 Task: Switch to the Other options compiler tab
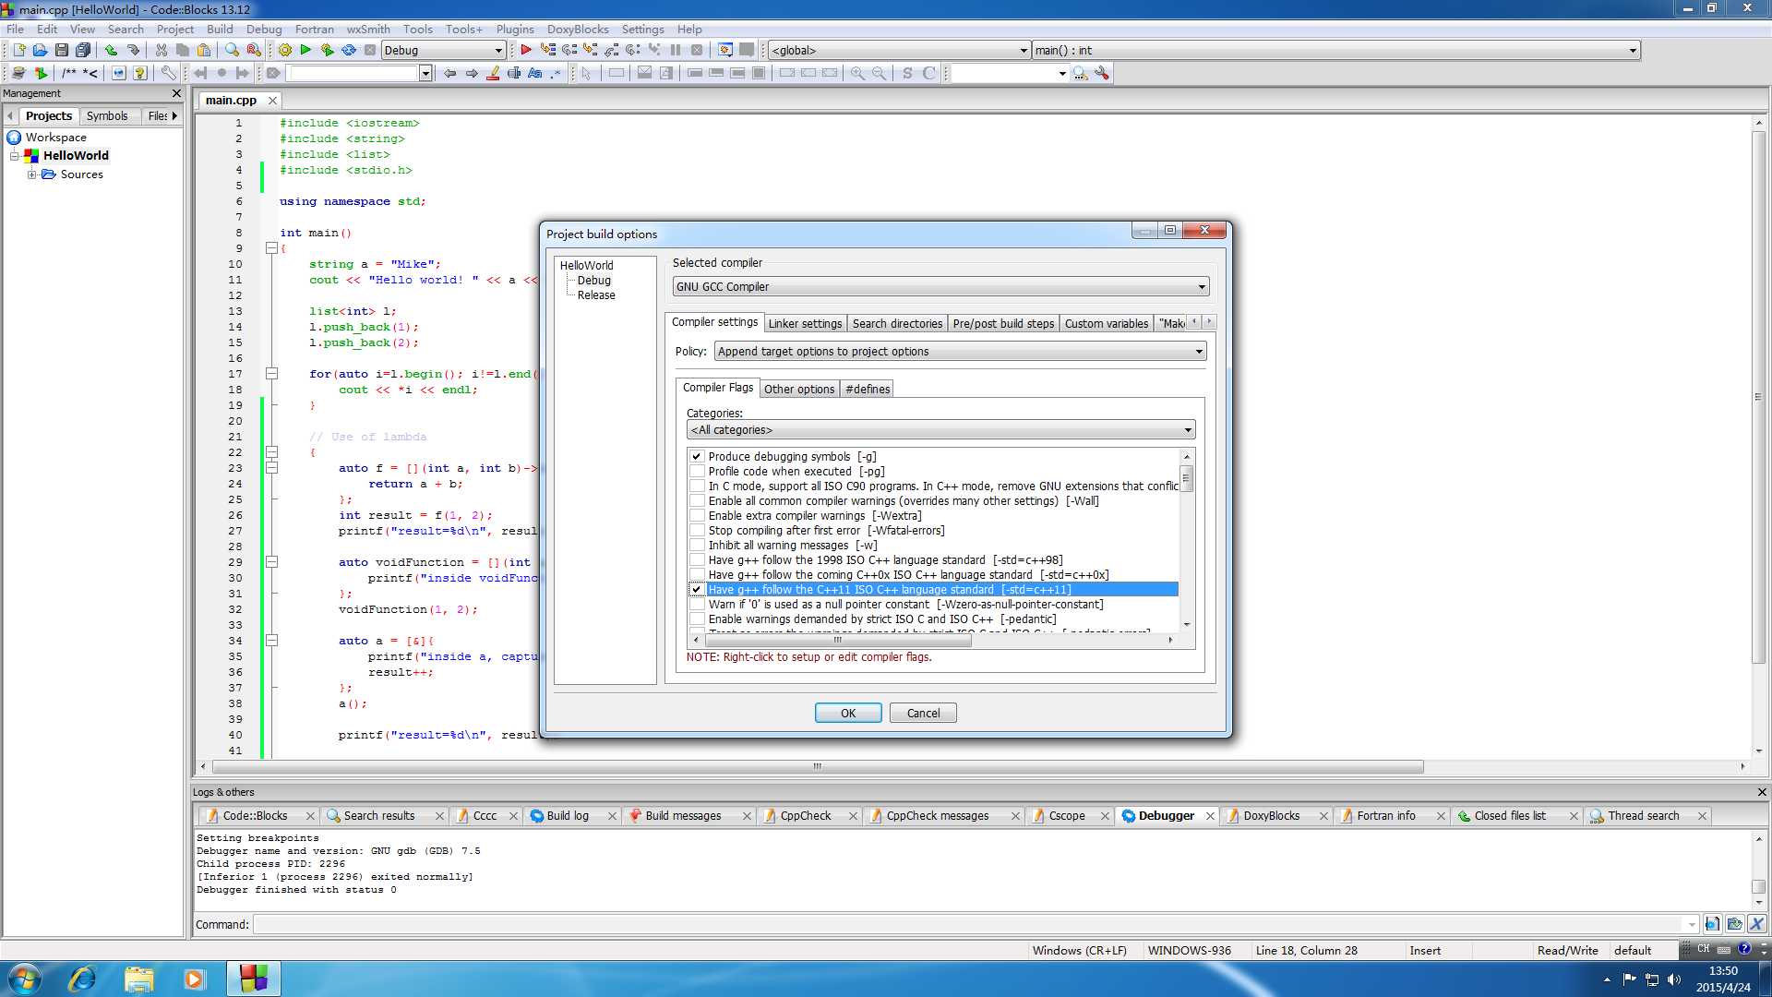[798, 389]
